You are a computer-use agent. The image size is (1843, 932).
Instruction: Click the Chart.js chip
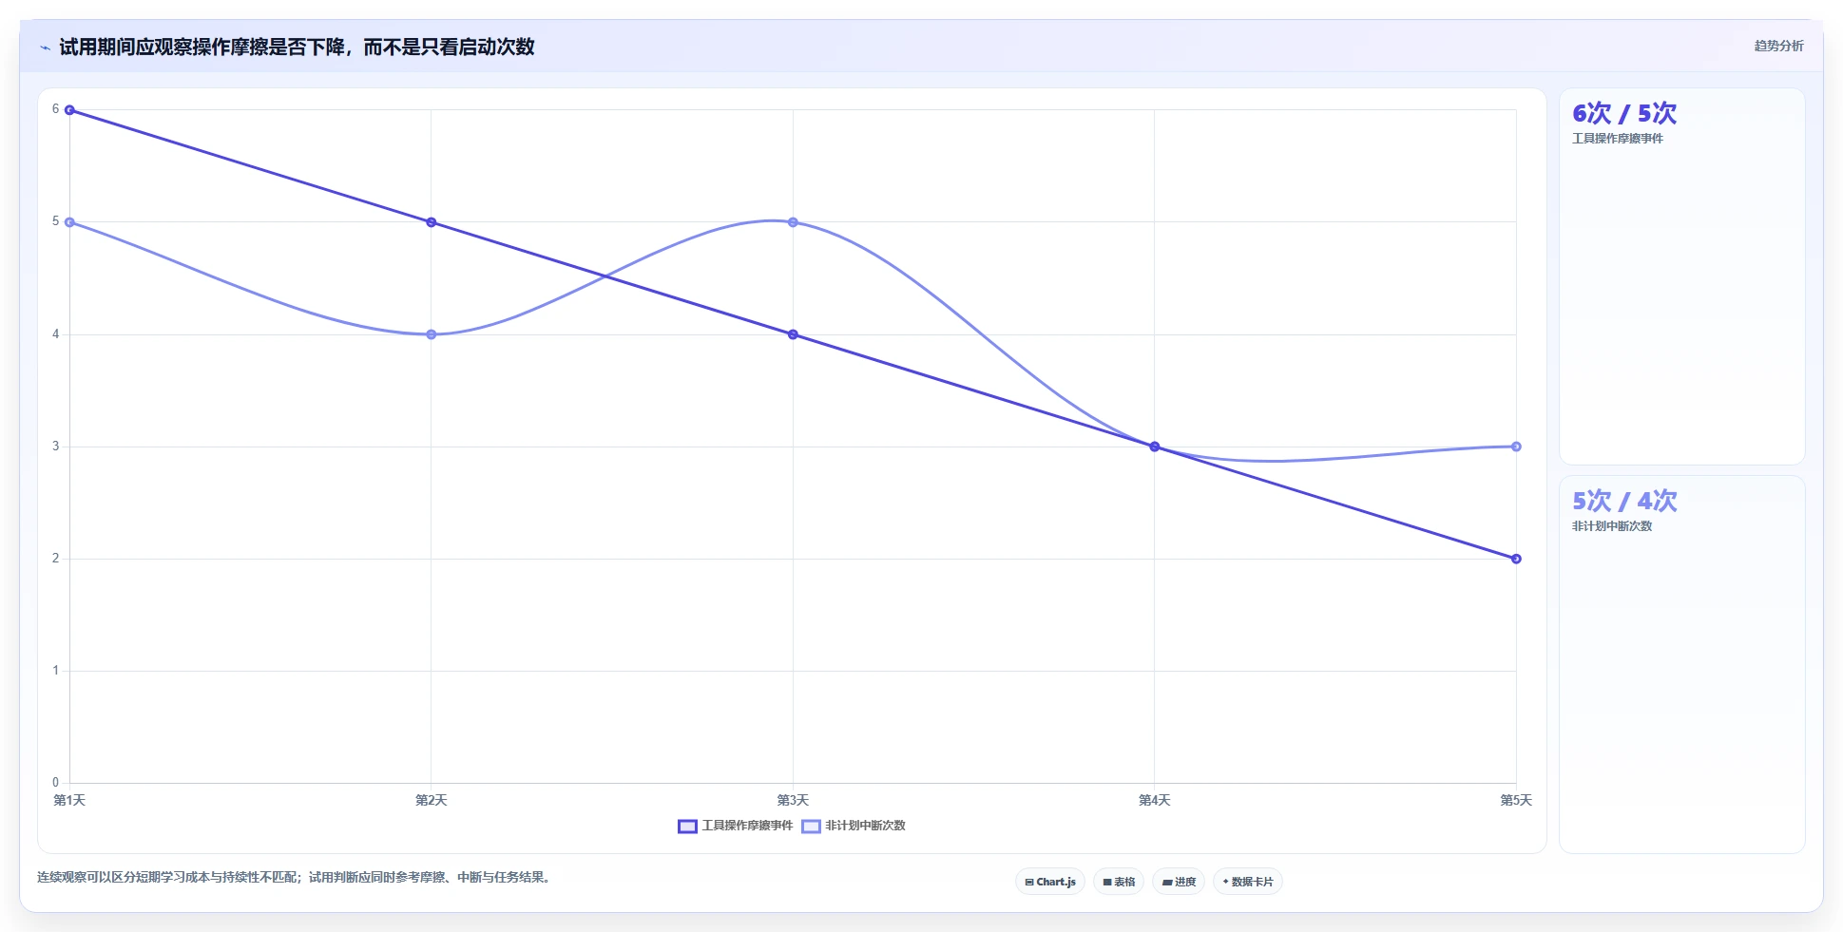pyautogui.click(x=1050, y=882)
